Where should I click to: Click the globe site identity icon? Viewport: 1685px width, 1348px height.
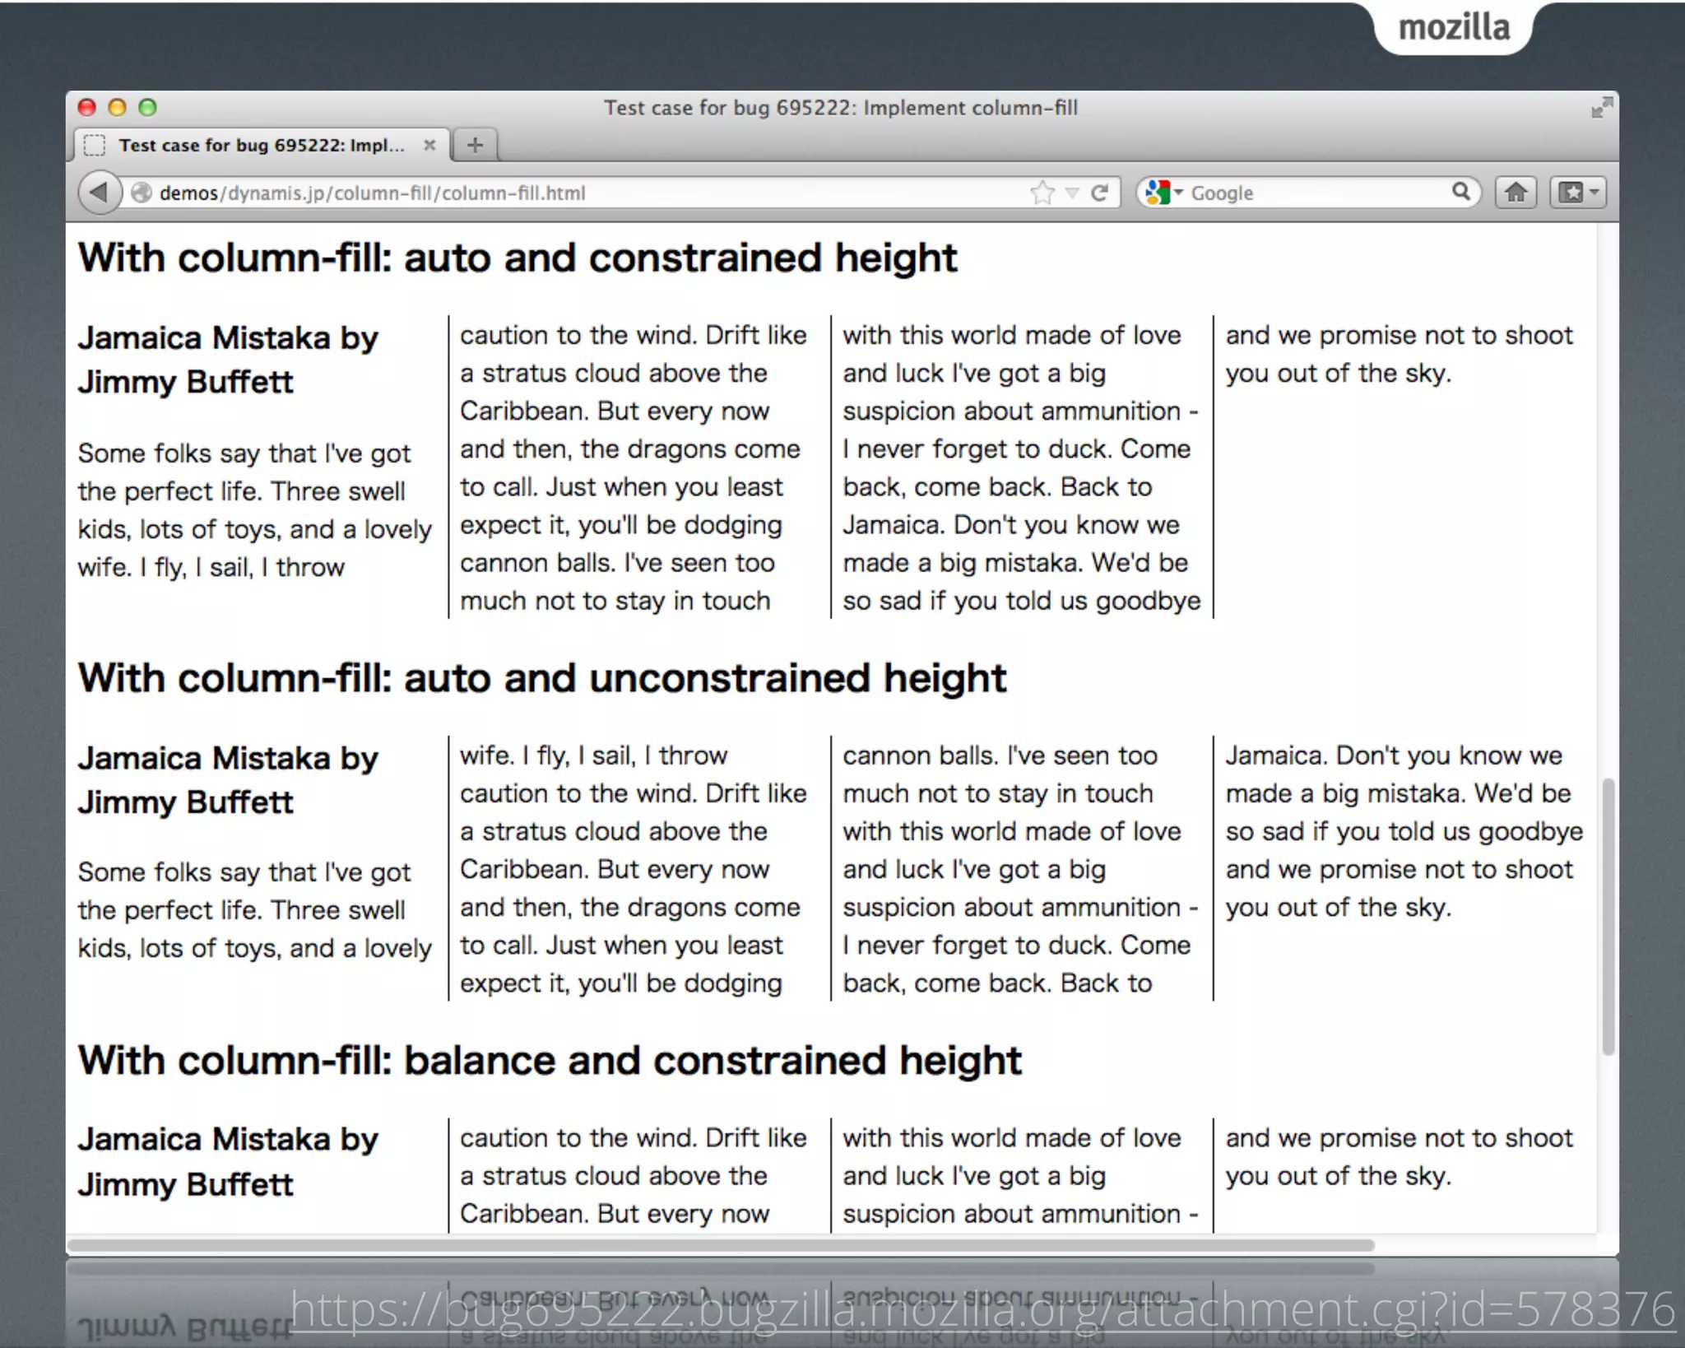[142, 193]
